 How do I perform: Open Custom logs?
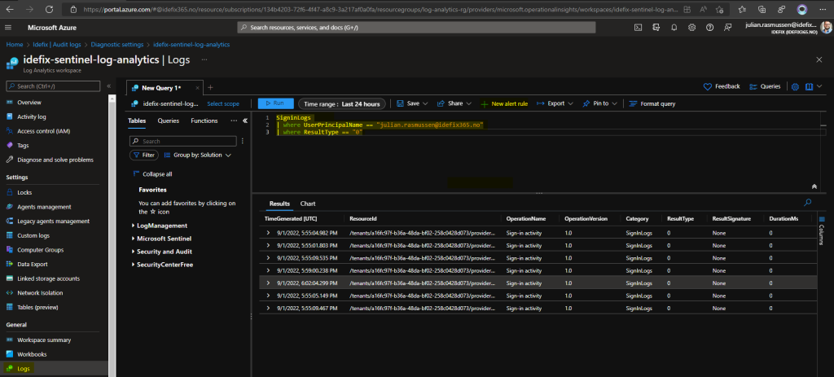click(33, 235)
